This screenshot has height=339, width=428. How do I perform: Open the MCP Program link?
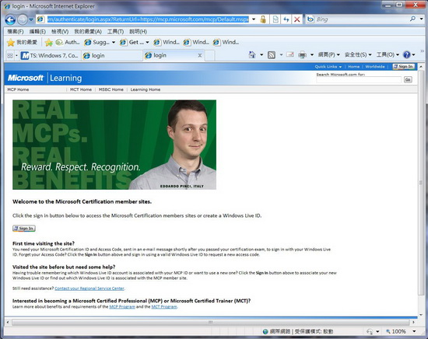(x=122, y=306)
